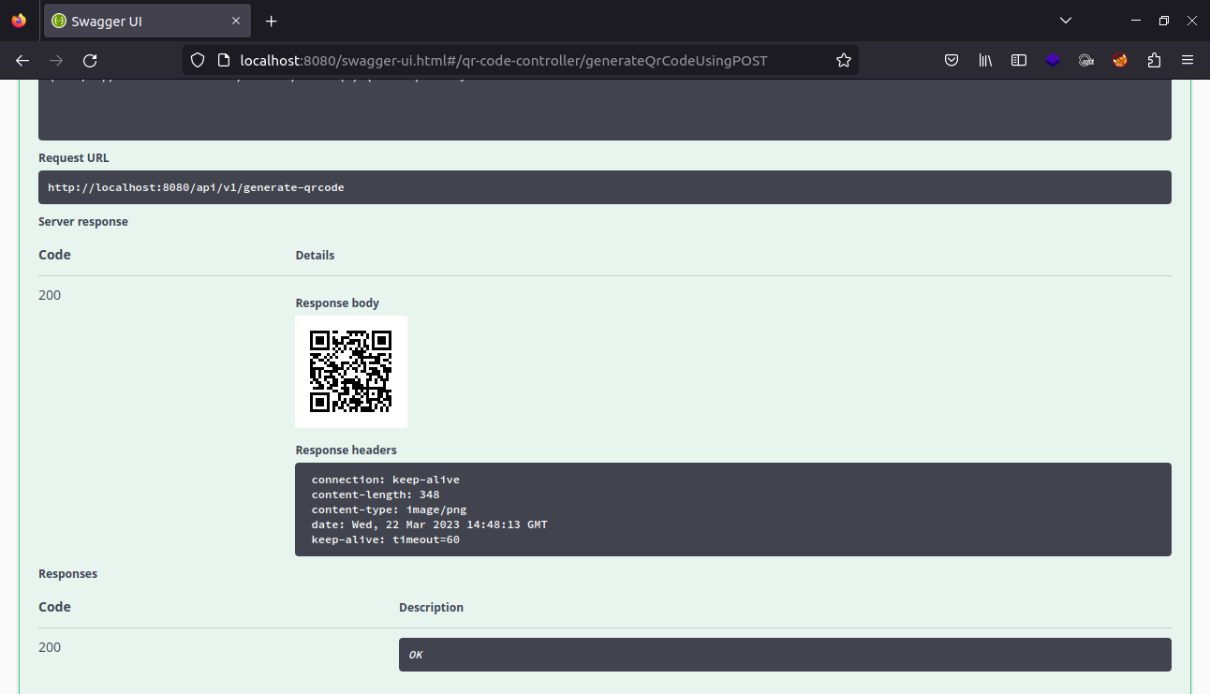Screen dimensions: 1210x694
Task: Select the Request URL text
Action: tap(196, 186)
